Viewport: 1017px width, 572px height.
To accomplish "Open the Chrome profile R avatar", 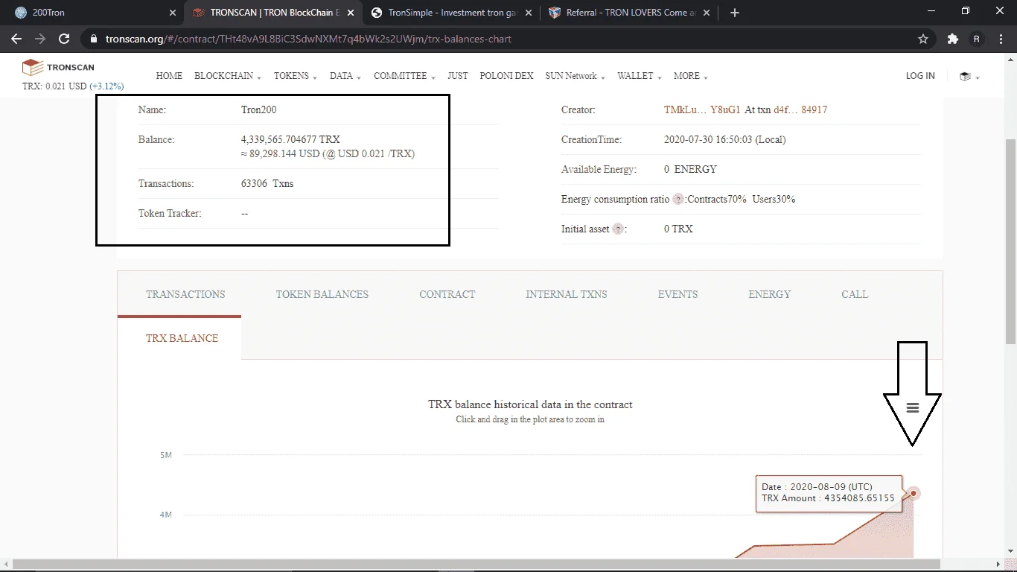I will (976, 39).
